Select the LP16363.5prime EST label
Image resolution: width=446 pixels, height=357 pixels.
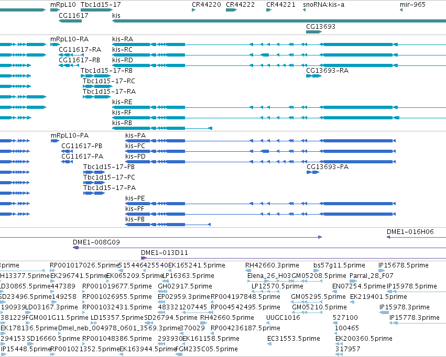point(188,275)
